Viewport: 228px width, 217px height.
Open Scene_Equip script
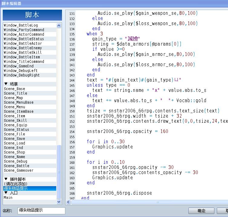30,125
